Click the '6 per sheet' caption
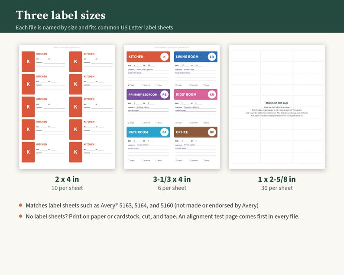 pyautogui.click(x=172, y=188)
